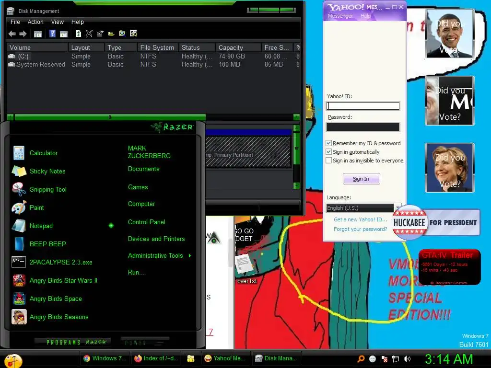The height and width of the screenshot is (368, 491).
Task: Open Devices and Printers from start menu
Action: (x=156, y=239)
